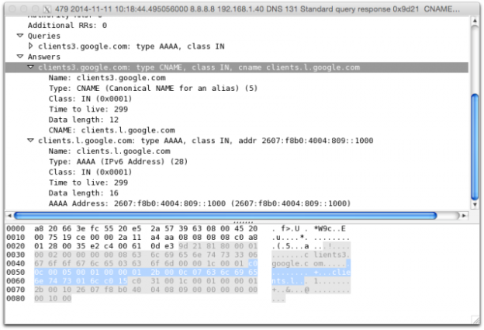The height and width of the screenshot is (330, 484).
Task: Expand the clients3.google.com AAAA query
Action: [30, 46]
